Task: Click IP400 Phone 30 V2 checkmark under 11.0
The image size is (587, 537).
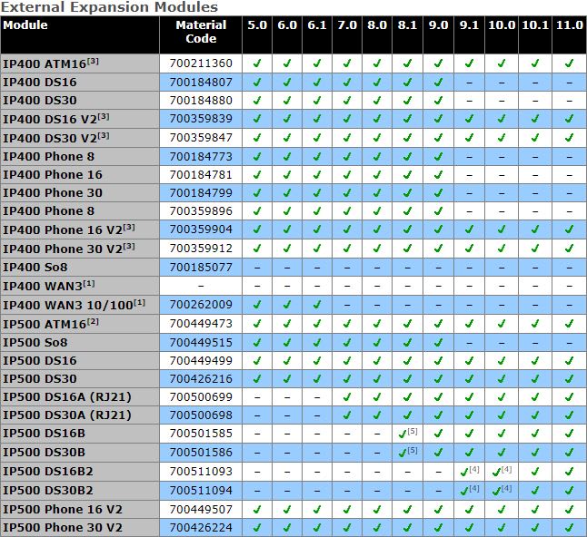Action: coord(570,249)
